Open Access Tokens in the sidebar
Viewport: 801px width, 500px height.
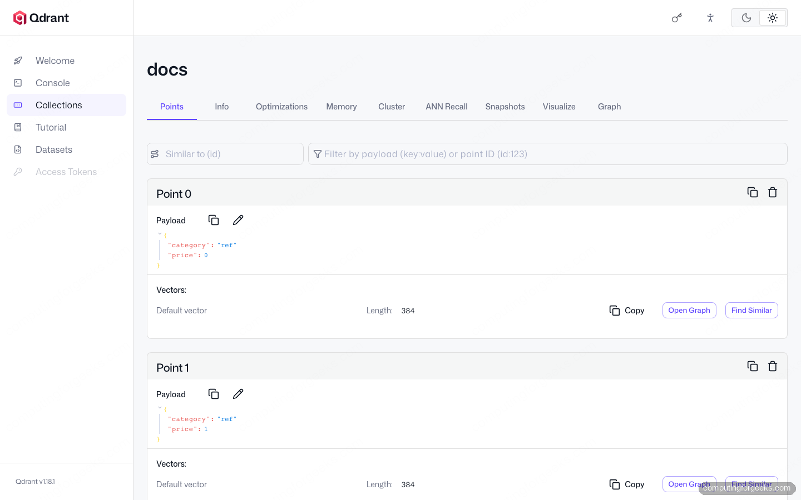[x=67, y=172]
